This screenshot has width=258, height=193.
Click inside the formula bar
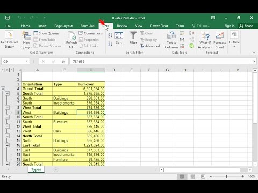pyautogui.click(x=161, y=61)
